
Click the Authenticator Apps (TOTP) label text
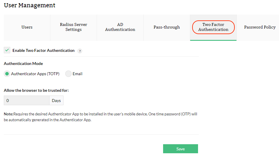click(35, 74)
